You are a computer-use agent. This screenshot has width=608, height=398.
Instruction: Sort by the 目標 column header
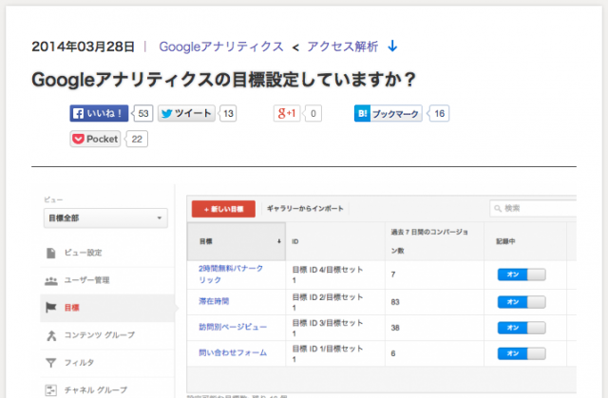coord(237,241)
